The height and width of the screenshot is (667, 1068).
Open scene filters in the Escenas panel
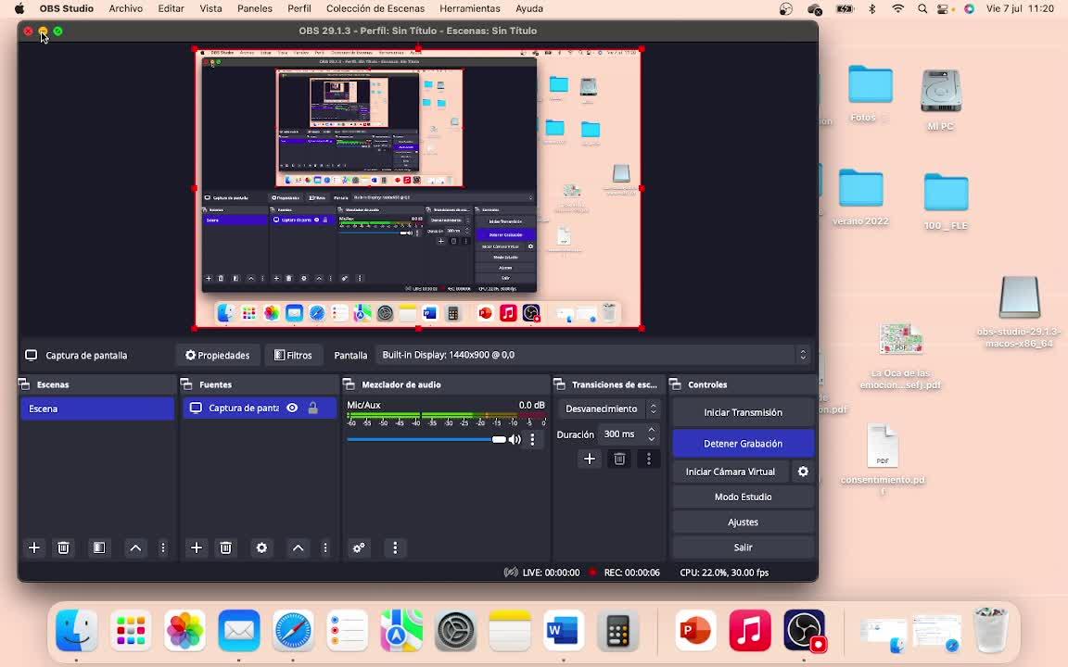click(99, 547)
